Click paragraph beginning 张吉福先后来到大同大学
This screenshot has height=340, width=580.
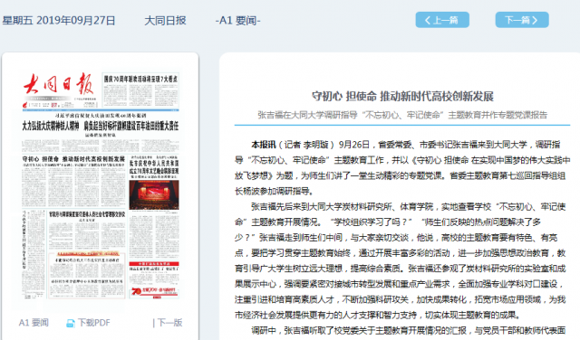(401, 260)
